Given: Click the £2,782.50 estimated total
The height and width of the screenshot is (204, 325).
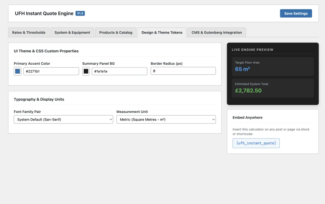Looking at the screenshot, I should [x=248, y=90].
